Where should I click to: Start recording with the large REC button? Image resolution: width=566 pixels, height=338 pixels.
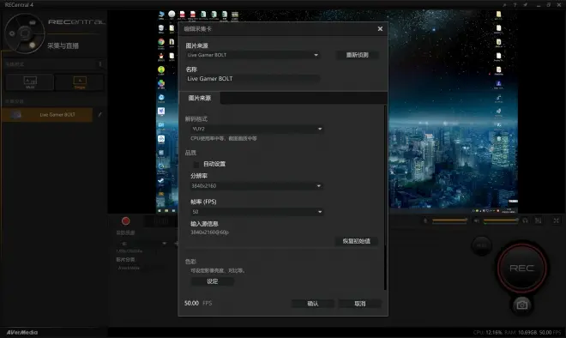521,268
